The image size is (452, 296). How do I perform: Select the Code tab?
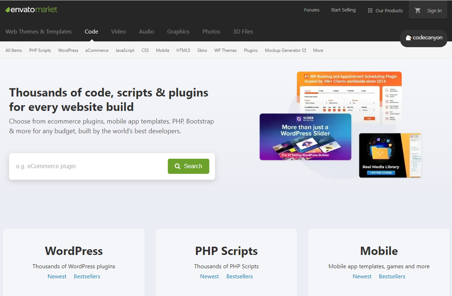(x=92, y=32)
